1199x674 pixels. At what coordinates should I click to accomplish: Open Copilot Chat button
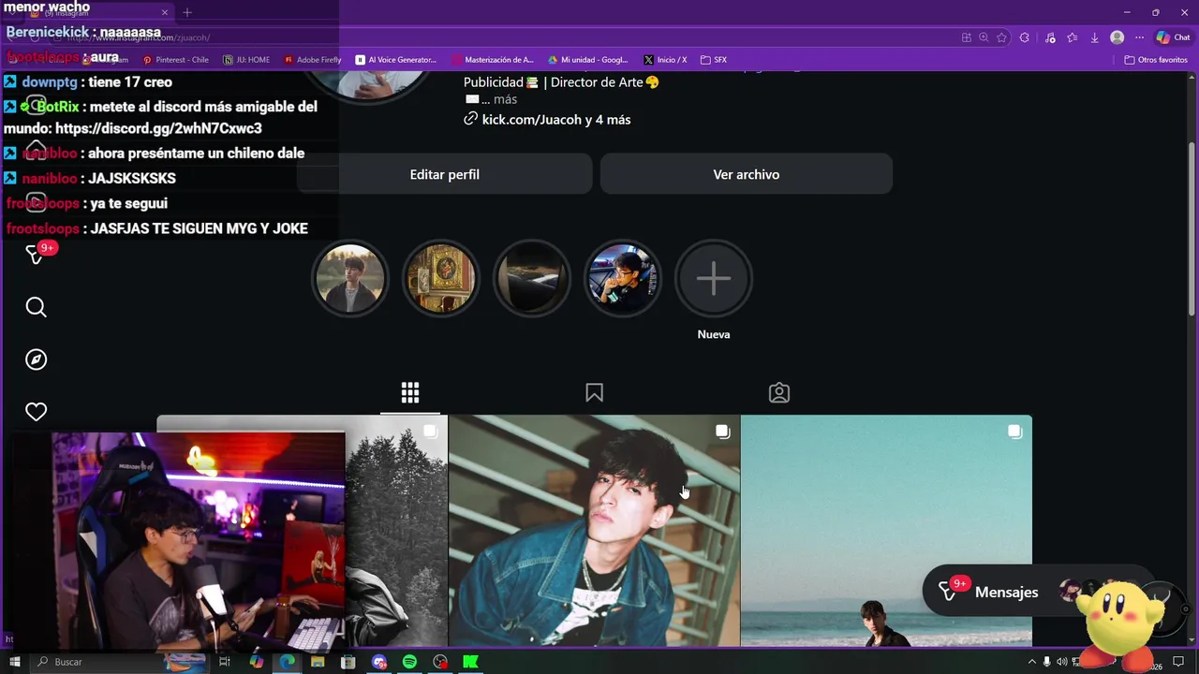1173,37
